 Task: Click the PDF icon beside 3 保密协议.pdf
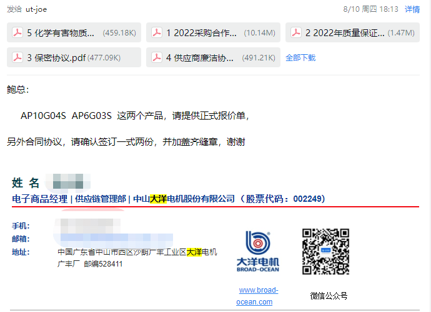pyautogui.click(x=17, y=58)
